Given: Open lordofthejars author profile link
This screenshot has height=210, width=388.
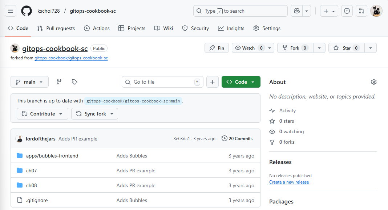Looking at the screenshot, I should click(41, 139).
